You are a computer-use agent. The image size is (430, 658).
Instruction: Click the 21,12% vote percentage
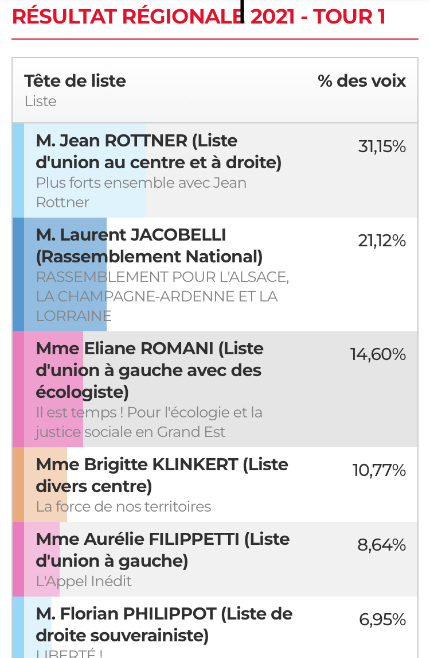382,241
